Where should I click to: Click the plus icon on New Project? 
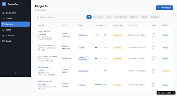coord(159,8)
